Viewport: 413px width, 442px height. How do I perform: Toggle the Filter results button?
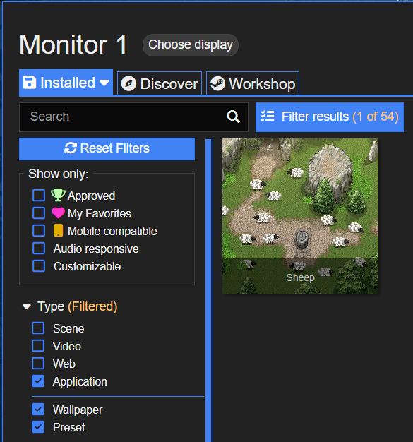pos(330,117)
